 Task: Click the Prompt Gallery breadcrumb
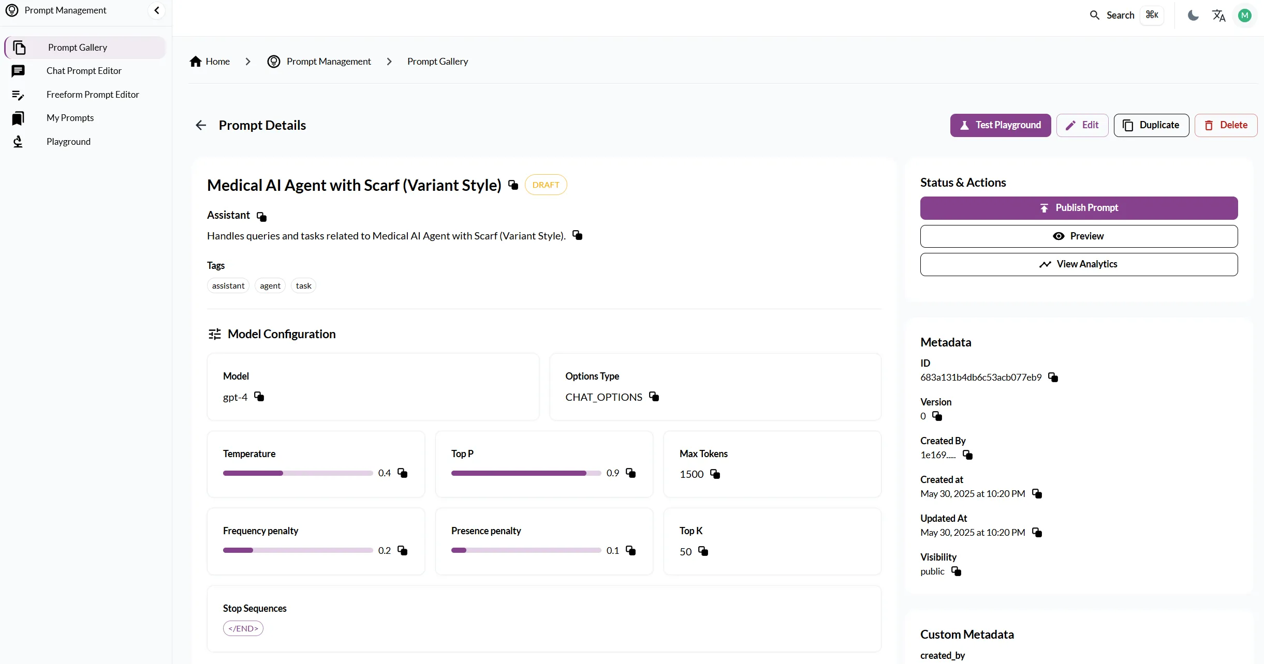(x=437, y=62)
